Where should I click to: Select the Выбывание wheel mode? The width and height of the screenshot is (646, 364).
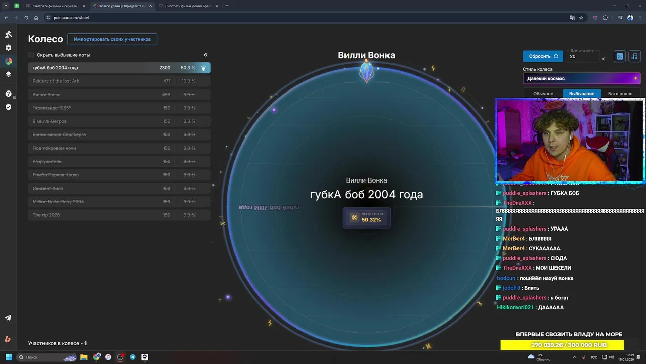point(582,94)
